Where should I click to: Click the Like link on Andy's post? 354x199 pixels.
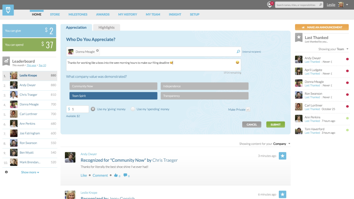84,175
